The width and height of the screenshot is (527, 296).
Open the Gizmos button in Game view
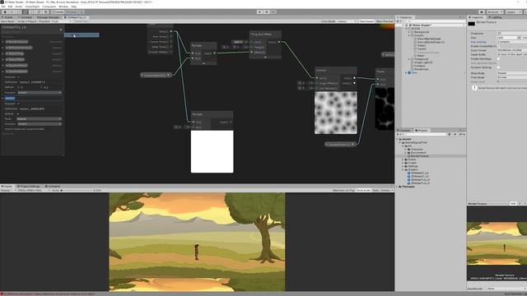[x=386, y=190]
